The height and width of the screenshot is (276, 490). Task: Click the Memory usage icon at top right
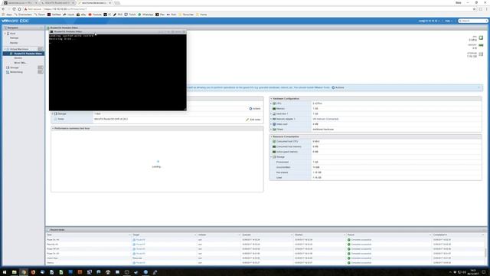[x=481, y=46]
